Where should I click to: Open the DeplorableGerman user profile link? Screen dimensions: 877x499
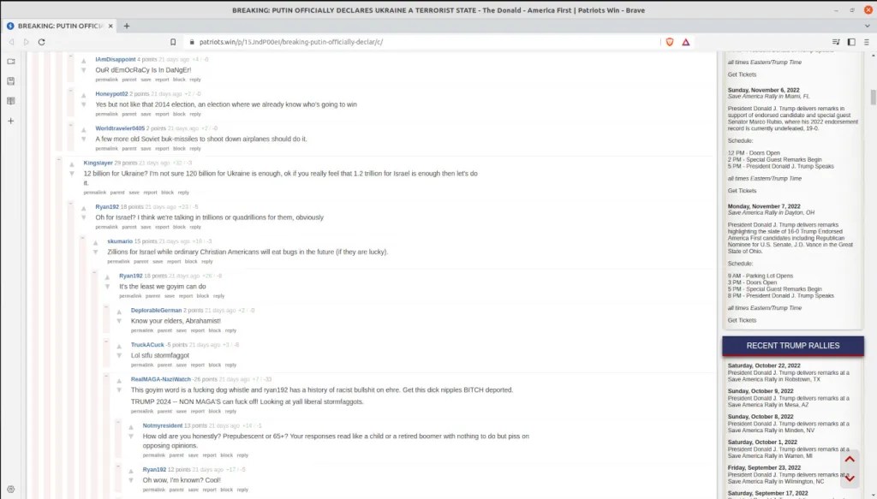[156, 310]
